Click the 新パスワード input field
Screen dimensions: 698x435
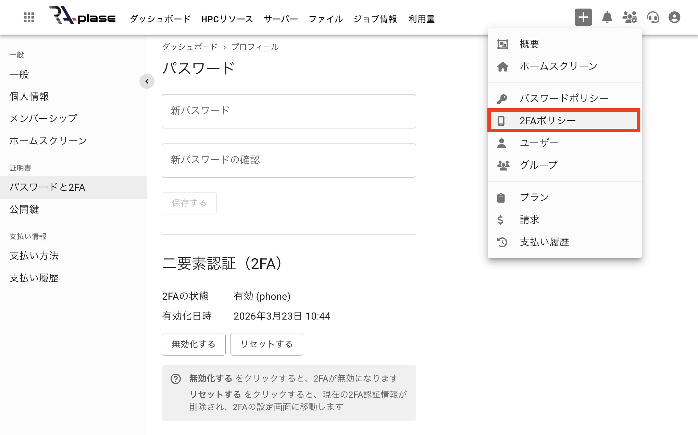(289, 111)
